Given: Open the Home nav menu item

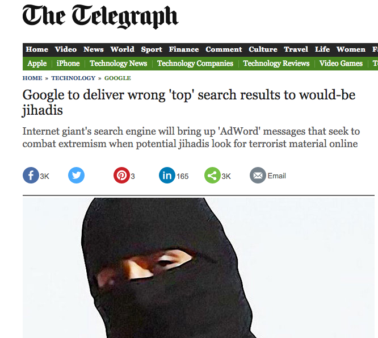Looking at the screenshot, I should coord(37,49).
